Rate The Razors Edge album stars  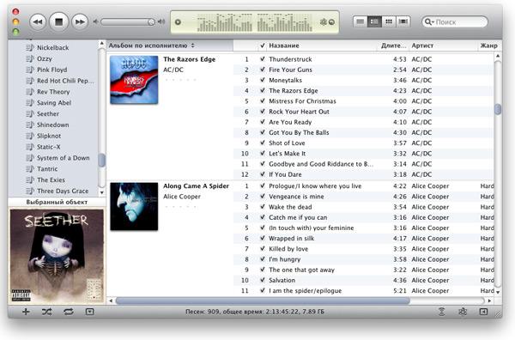[180, 80]
